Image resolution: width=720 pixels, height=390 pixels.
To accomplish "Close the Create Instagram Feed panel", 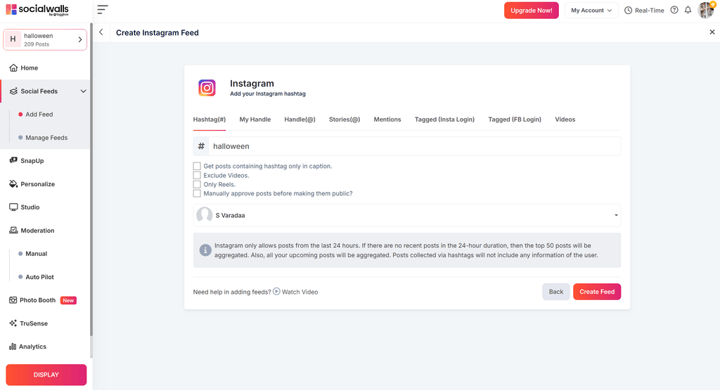I will pyautogui.click(x=712, y=32).
